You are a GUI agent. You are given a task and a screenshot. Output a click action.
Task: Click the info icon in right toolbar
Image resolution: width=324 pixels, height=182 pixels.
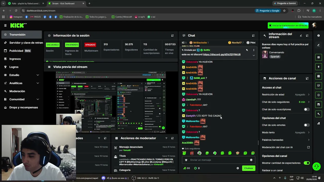318,36
